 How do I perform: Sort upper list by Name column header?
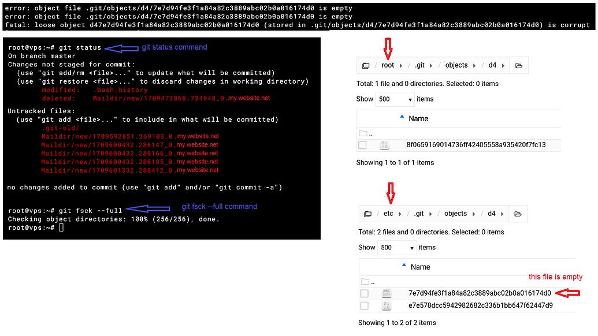(418, 118)
